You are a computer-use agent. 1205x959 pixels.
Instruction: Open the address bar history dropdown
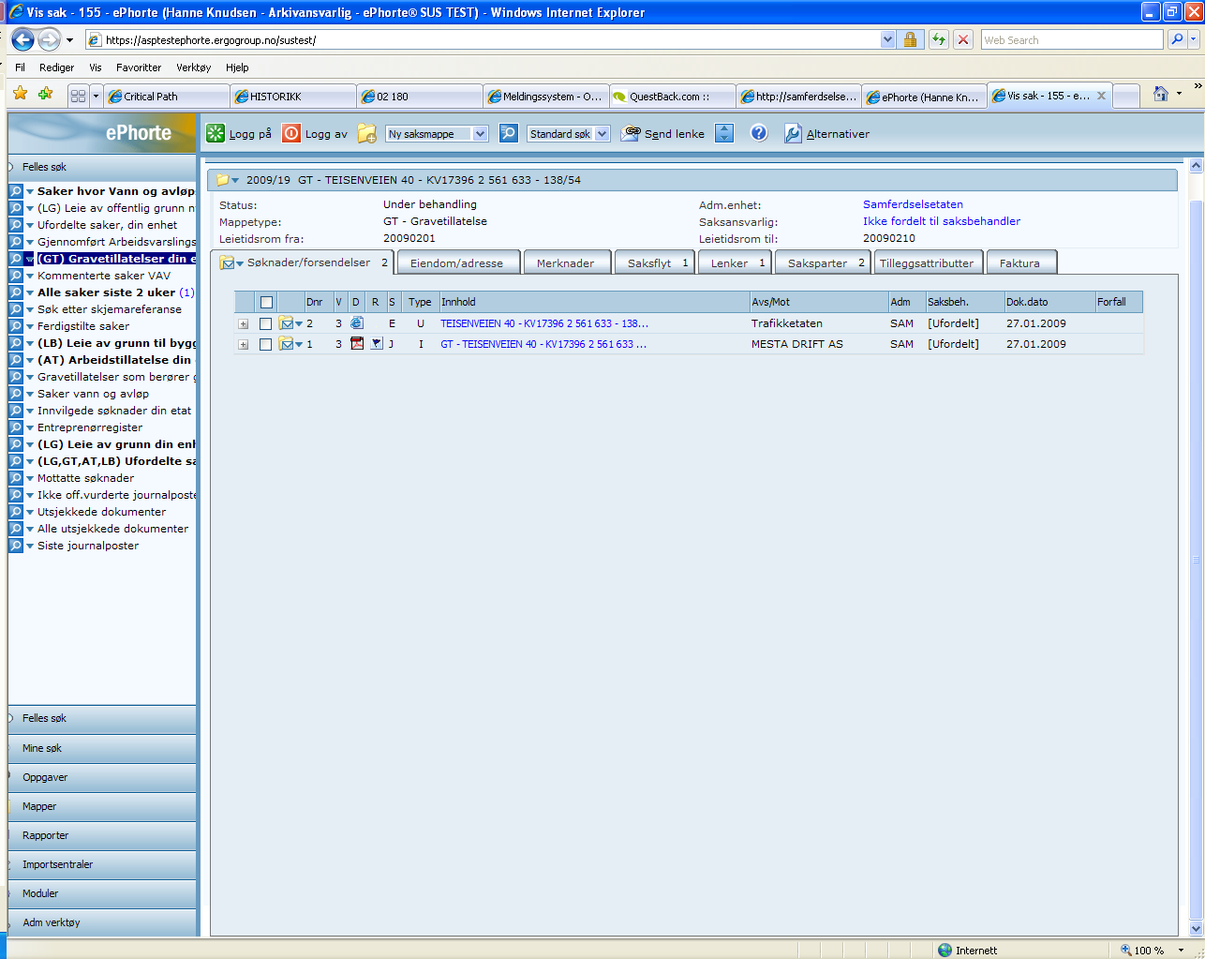tap(887, 39)
